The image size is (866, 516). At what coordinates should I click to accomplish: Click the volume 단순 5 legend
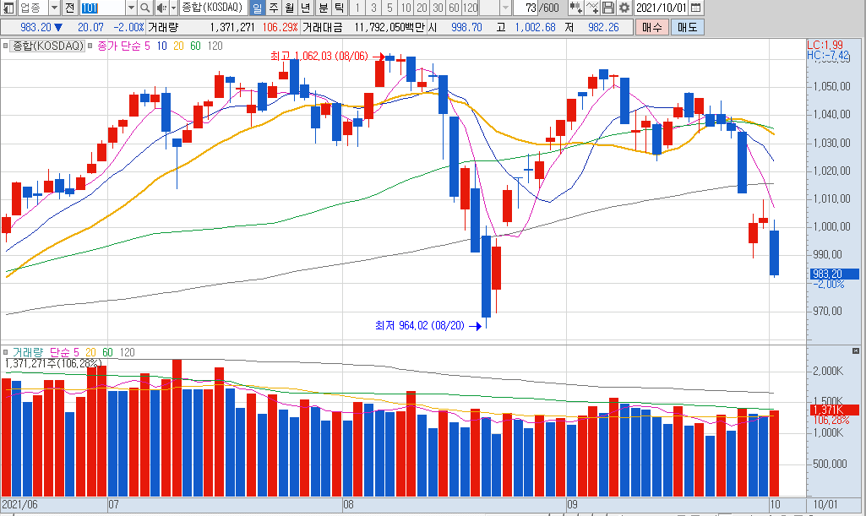pyautogui.click(x=64, y=352)
